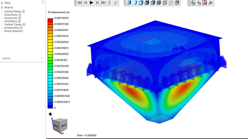Screen dimensions: 248x139
Task: Select Isovolumes tree item
Action: tap(11, 18)
